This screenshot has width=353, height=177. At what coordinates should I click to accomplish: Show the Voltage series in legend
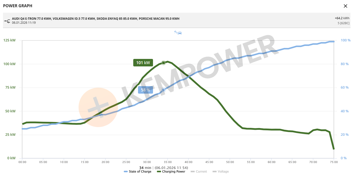pyautogui.click(x=223, y=172)
